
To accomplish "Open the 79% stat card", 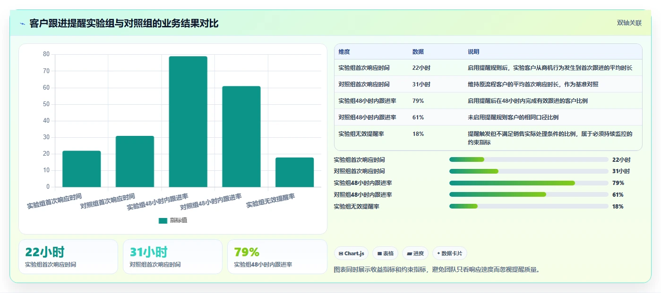I will pyautogui.click(x=277, y=257).
